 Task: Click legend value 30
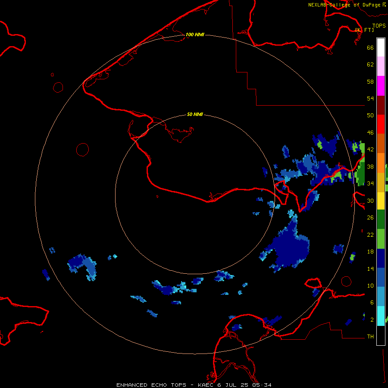tap(370, 200)
